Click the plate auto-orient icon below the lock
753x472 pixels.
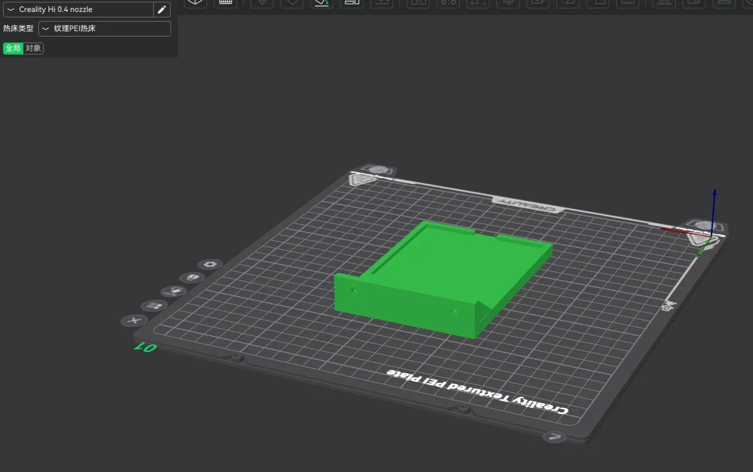174,292
